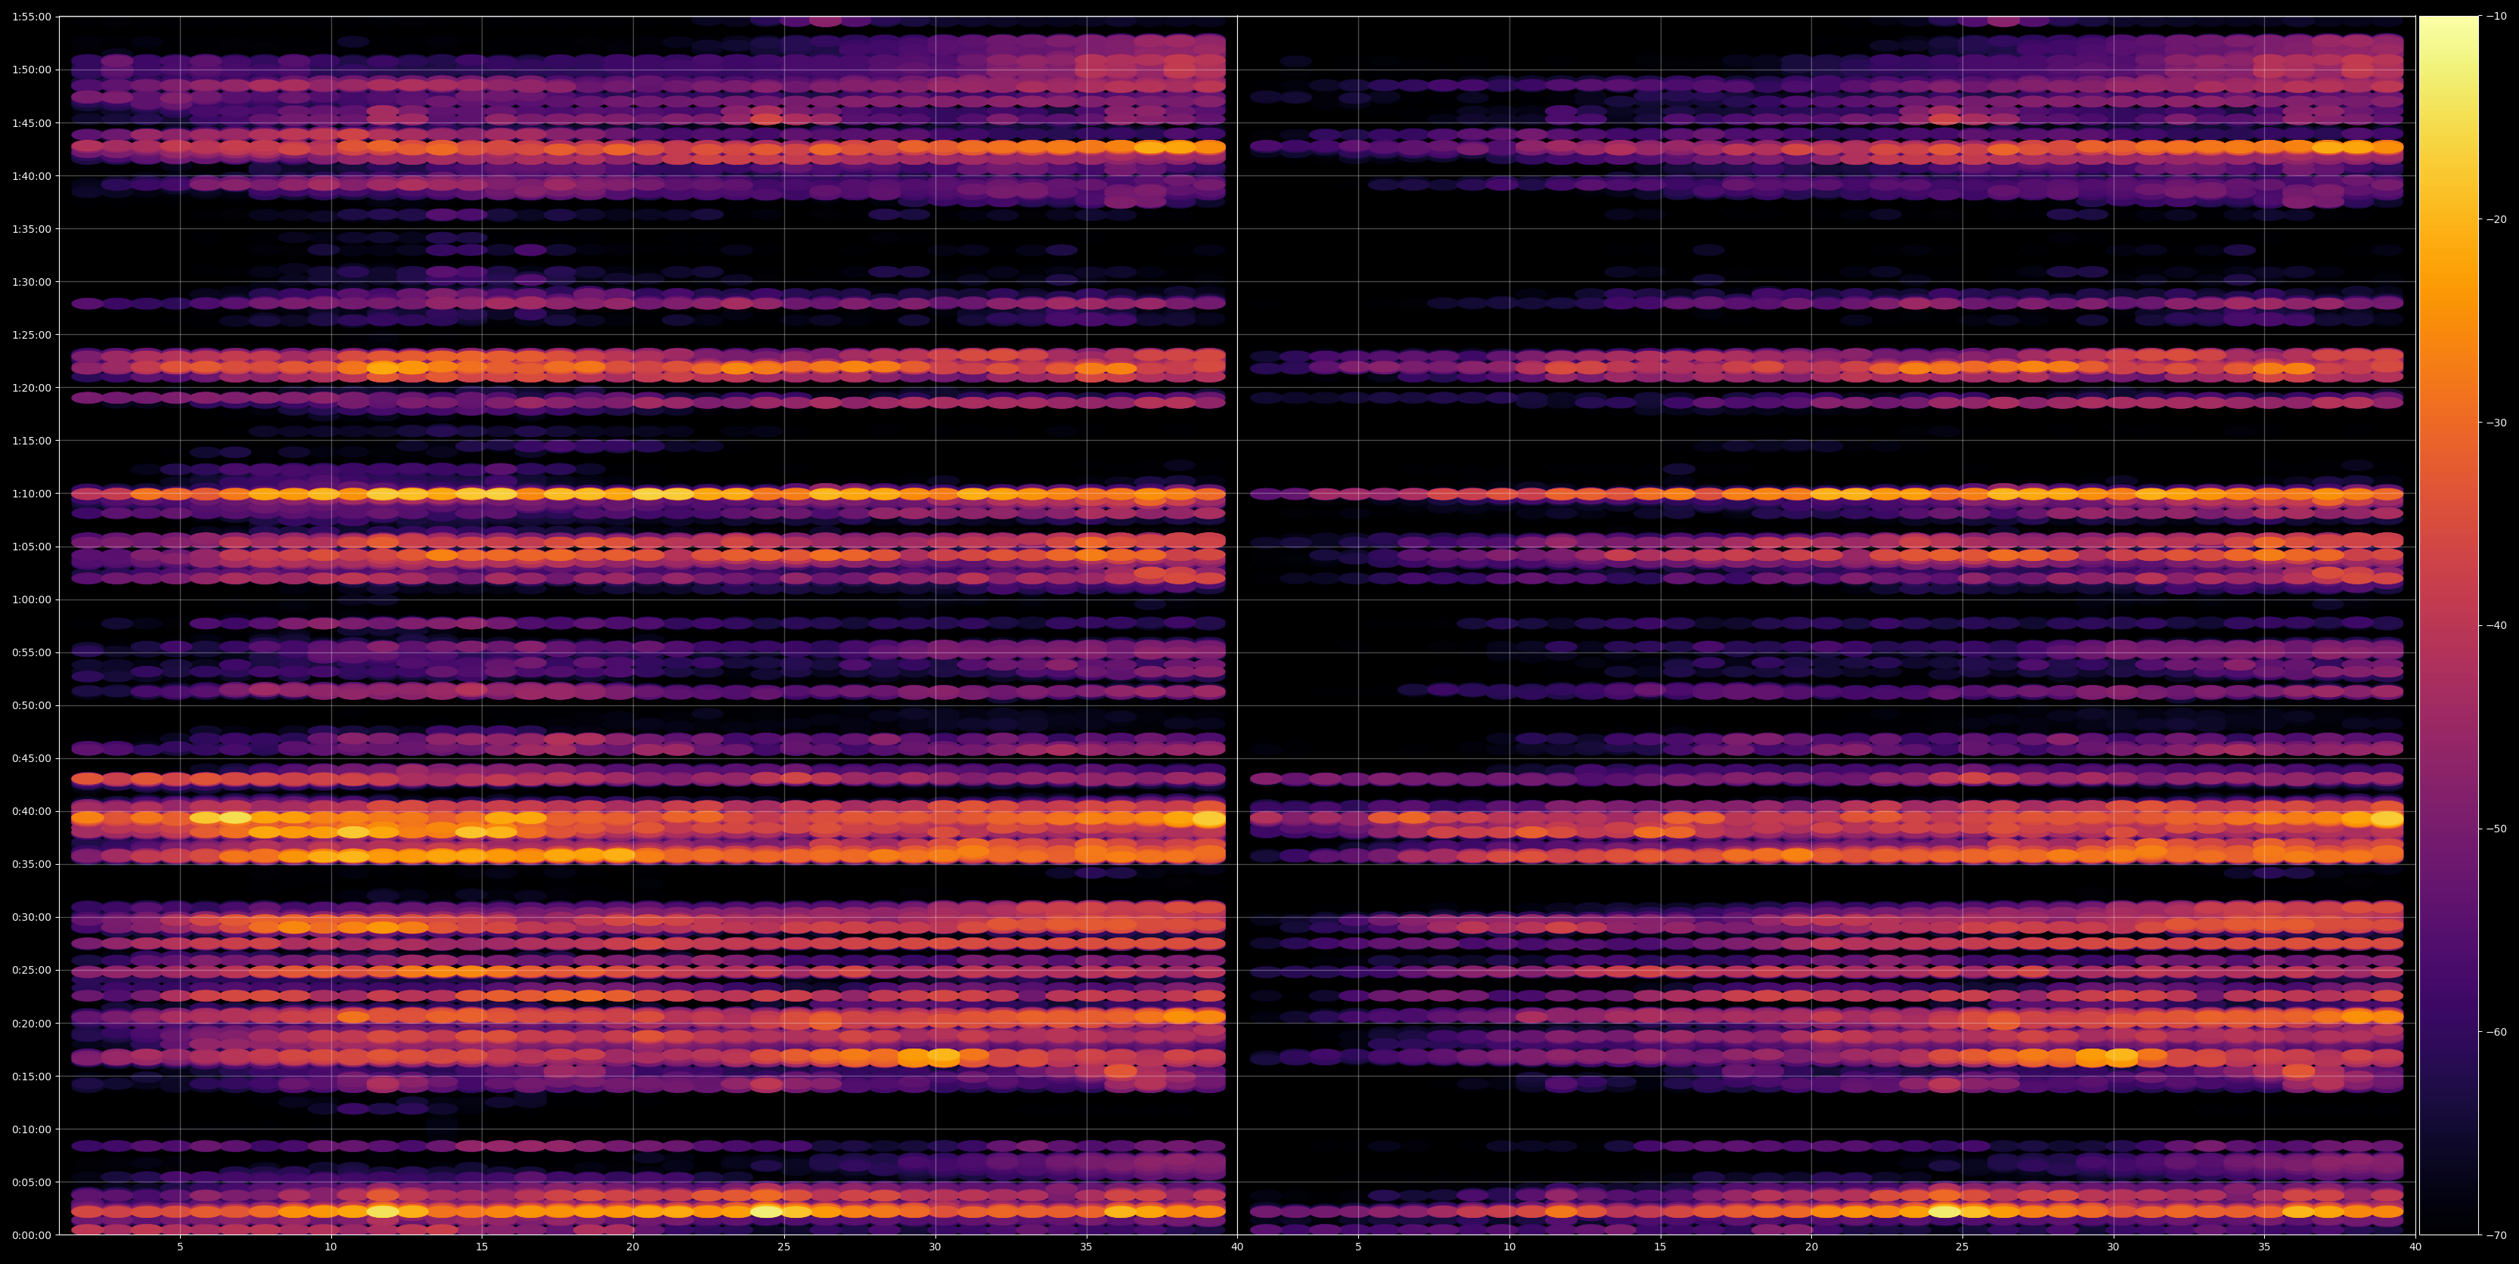
Task: Select the colorbar tick label -60
Action: tap(2496, 1033)
